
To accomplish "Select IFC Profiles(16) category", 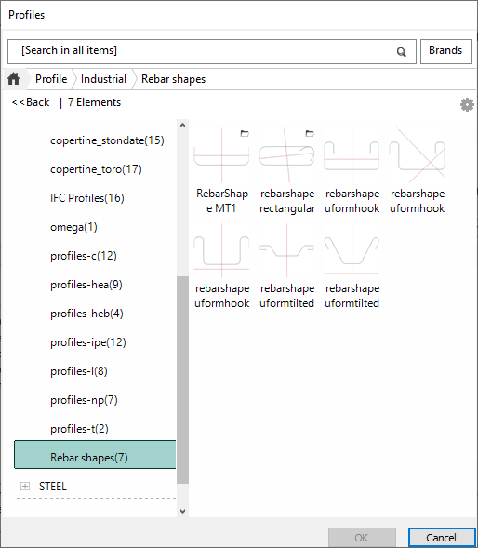I will pyautogui.click(x=87, y=198).
